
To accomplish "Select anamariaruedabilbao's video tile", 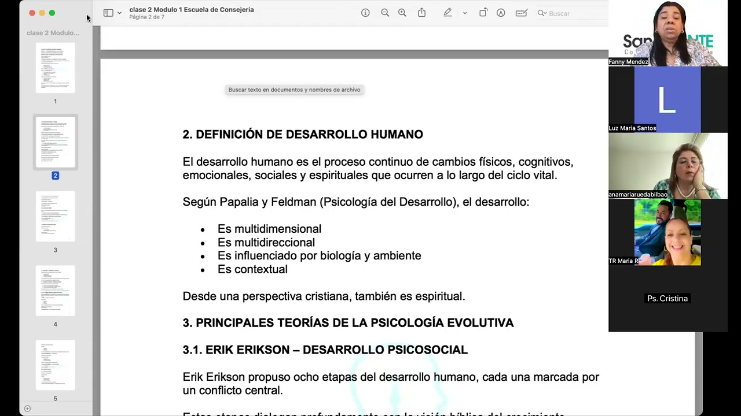I will coord(668,166).
